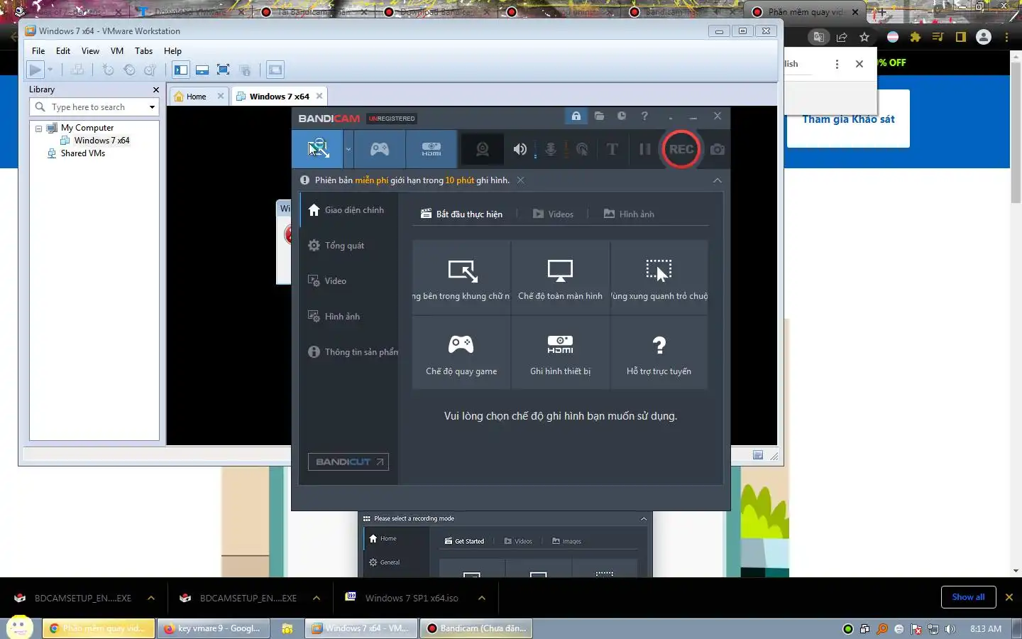The width and height of the screenshot is (1022, 639).
Task: Take screenshot with Bandicam camera icon
Action: click(x=718, y=149)
